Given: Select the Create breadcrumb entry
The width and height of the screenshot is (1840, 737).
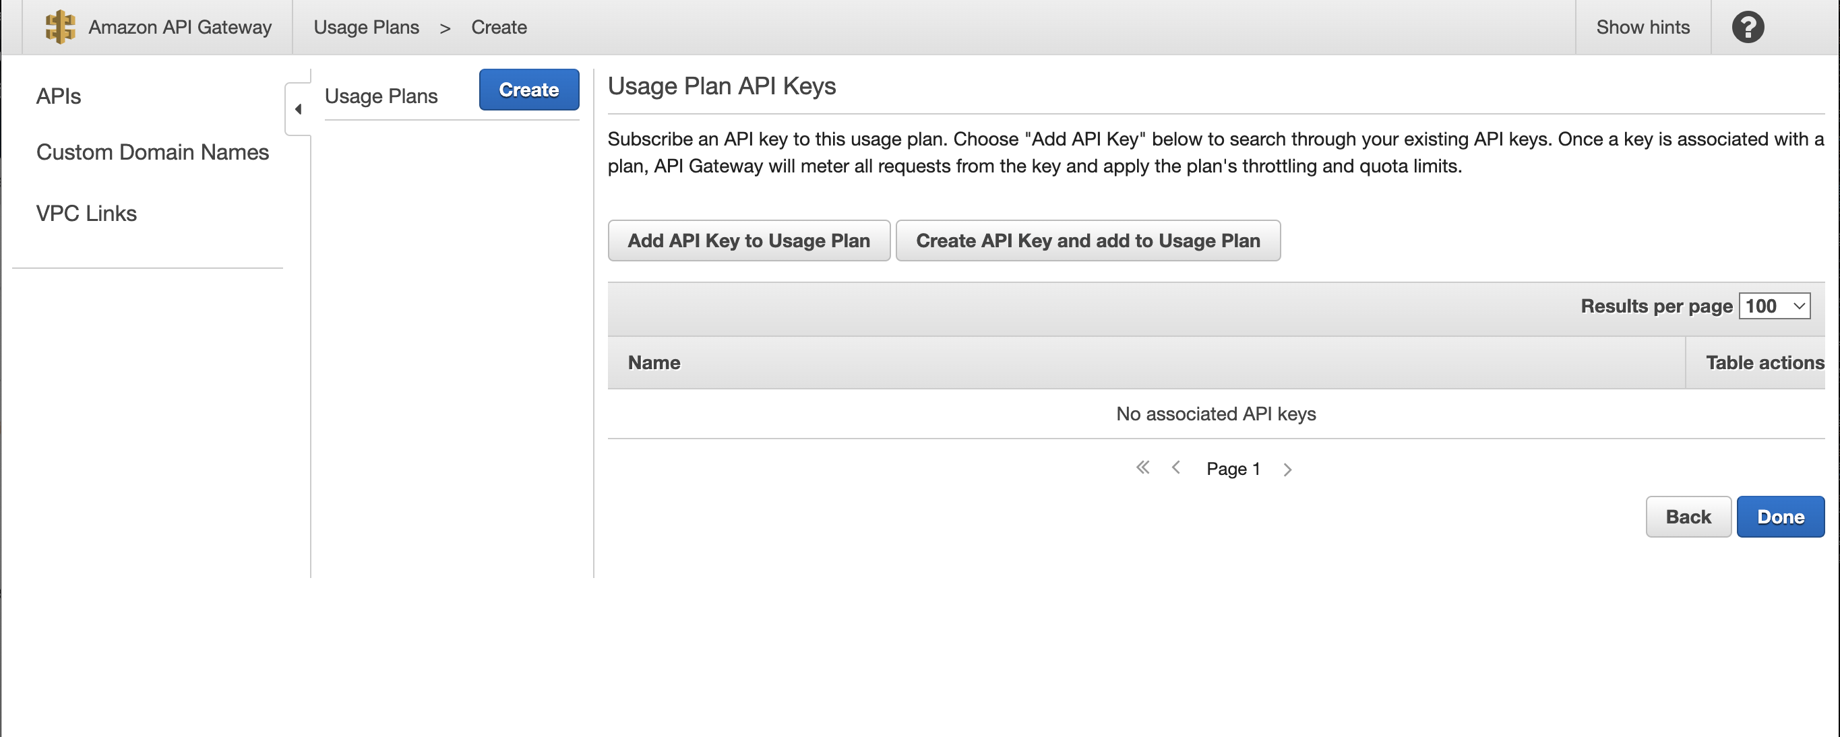Looking at the screenshot, I should coord(499,27).
